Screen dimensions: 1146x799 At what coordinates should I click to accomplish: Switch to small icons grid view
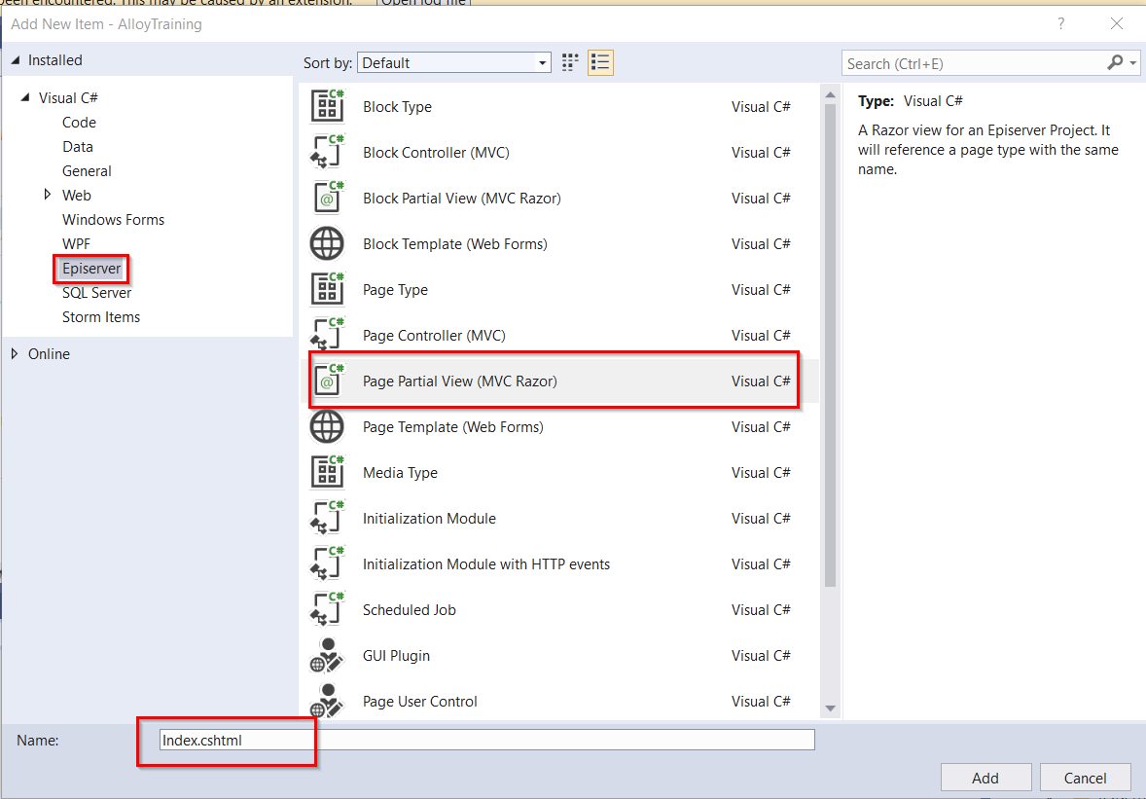[571, 63]
